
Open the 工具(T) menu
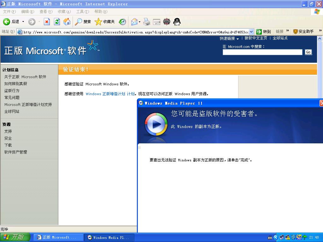coord(83,12)
